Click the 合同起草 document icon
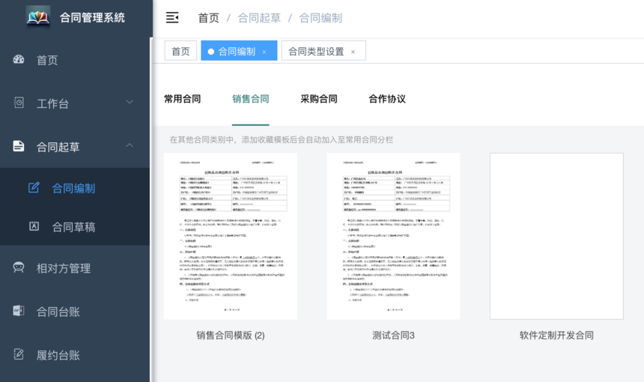Screen dimensions: 644x382 (x=19, y=146)
